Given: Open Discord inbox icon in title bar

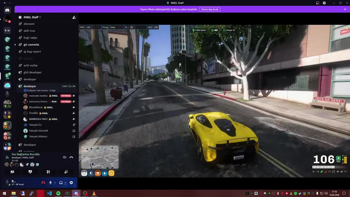Looking at the screenshot, I should 318,3.
